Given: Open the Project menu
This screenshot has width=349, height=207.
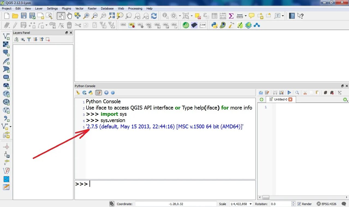Looking at the screenshot, I should coord(7,8).
